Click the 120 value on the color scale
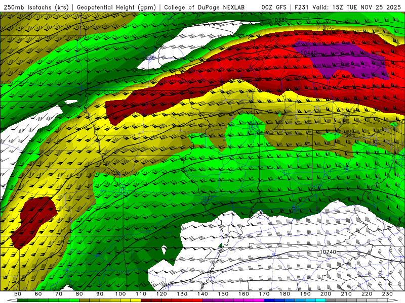This screenshot has width=405, height=303. coord(161,294)
